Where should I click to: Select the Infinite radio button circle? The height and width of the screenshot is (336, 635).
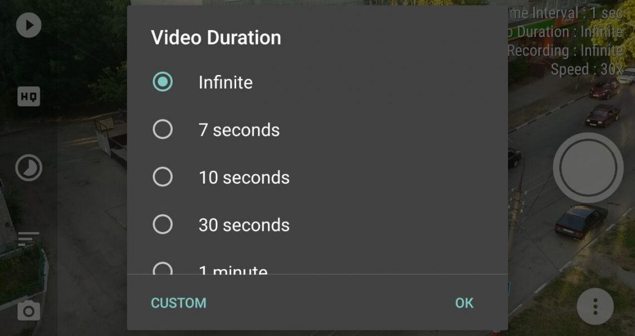click(x=163, y=82)
